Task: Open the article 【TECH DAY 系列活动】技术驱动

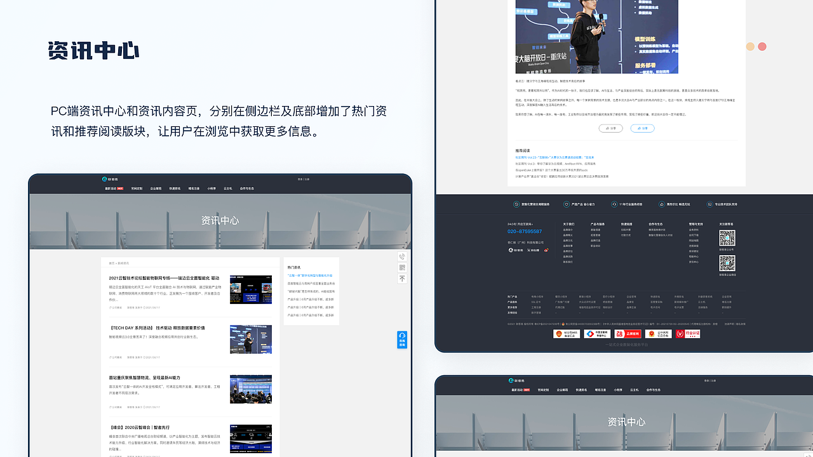Action: (157, 328)
